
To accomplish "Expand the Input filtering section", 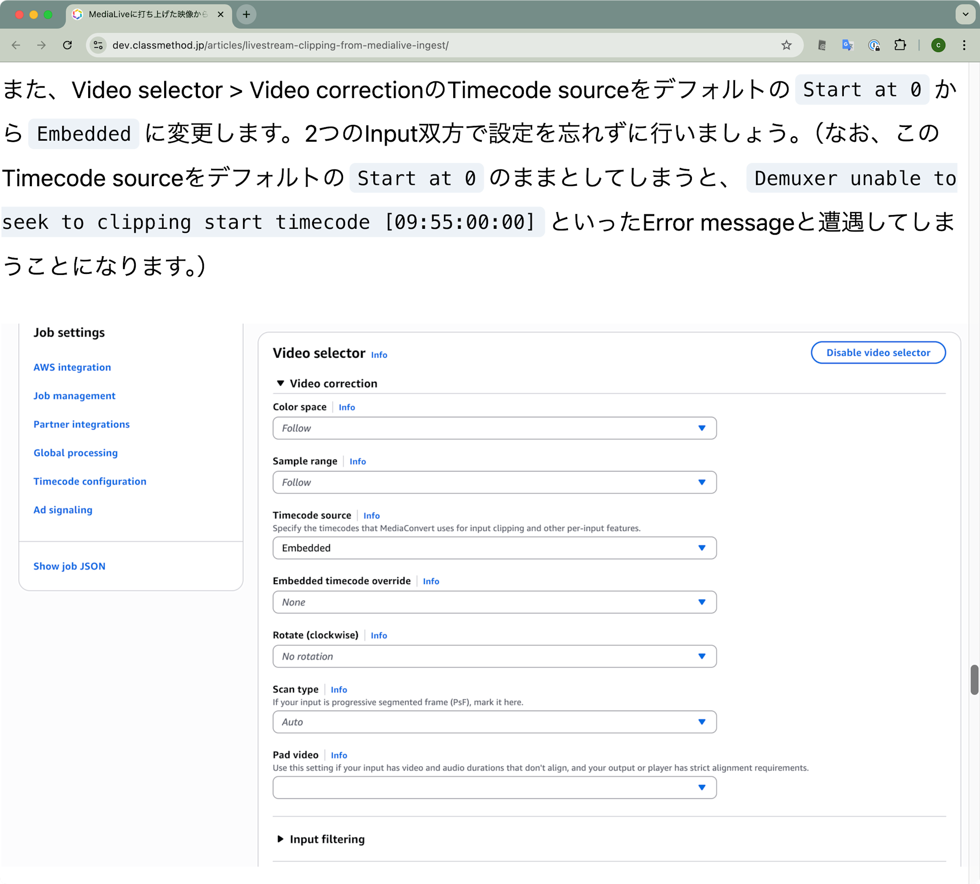I will pyautogui.click(x=321, y=839).
